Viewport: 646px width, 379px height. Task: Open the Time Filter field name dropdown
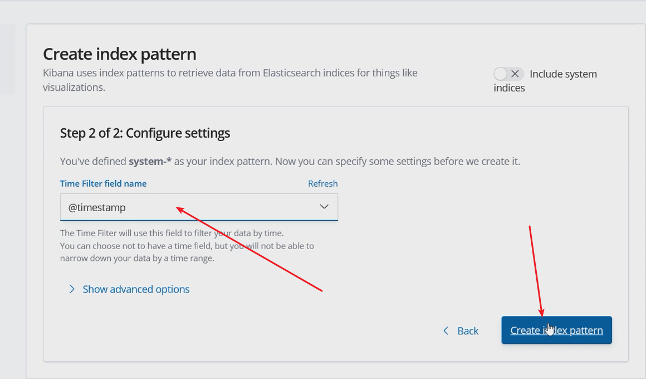point(199,207)
